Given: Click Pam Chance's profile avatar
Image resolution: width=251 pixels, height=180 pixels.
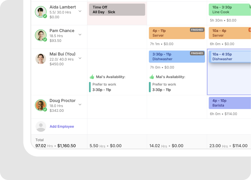Looking at the screenshot, I should pos(41,35).
